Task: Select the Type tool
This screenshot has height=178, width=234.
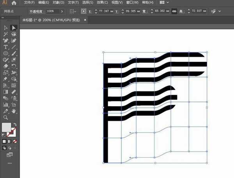Action: pos(6,47)
